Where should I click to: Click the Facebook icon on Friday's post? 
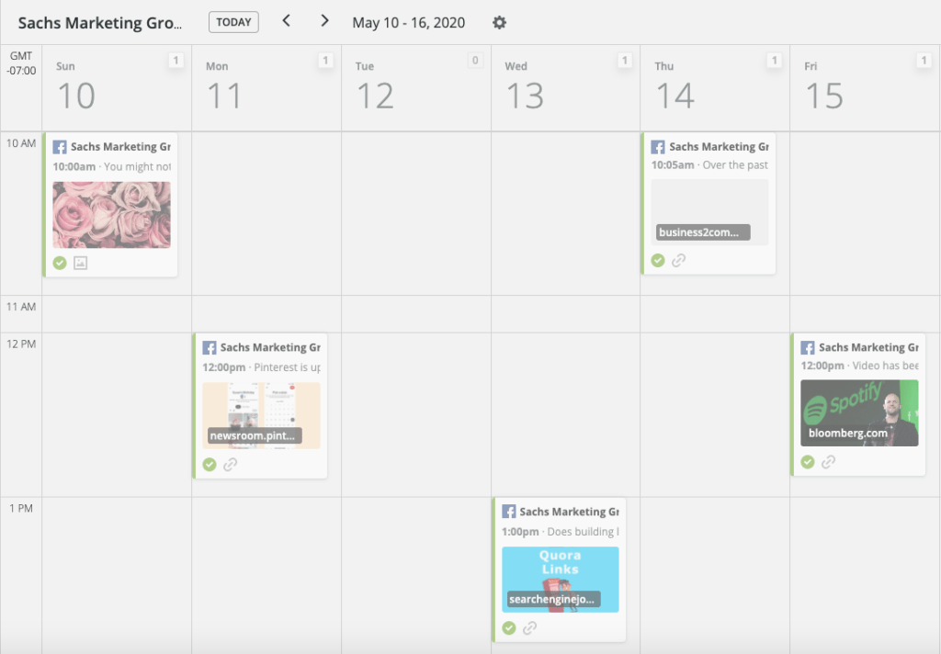coord(808,348)
